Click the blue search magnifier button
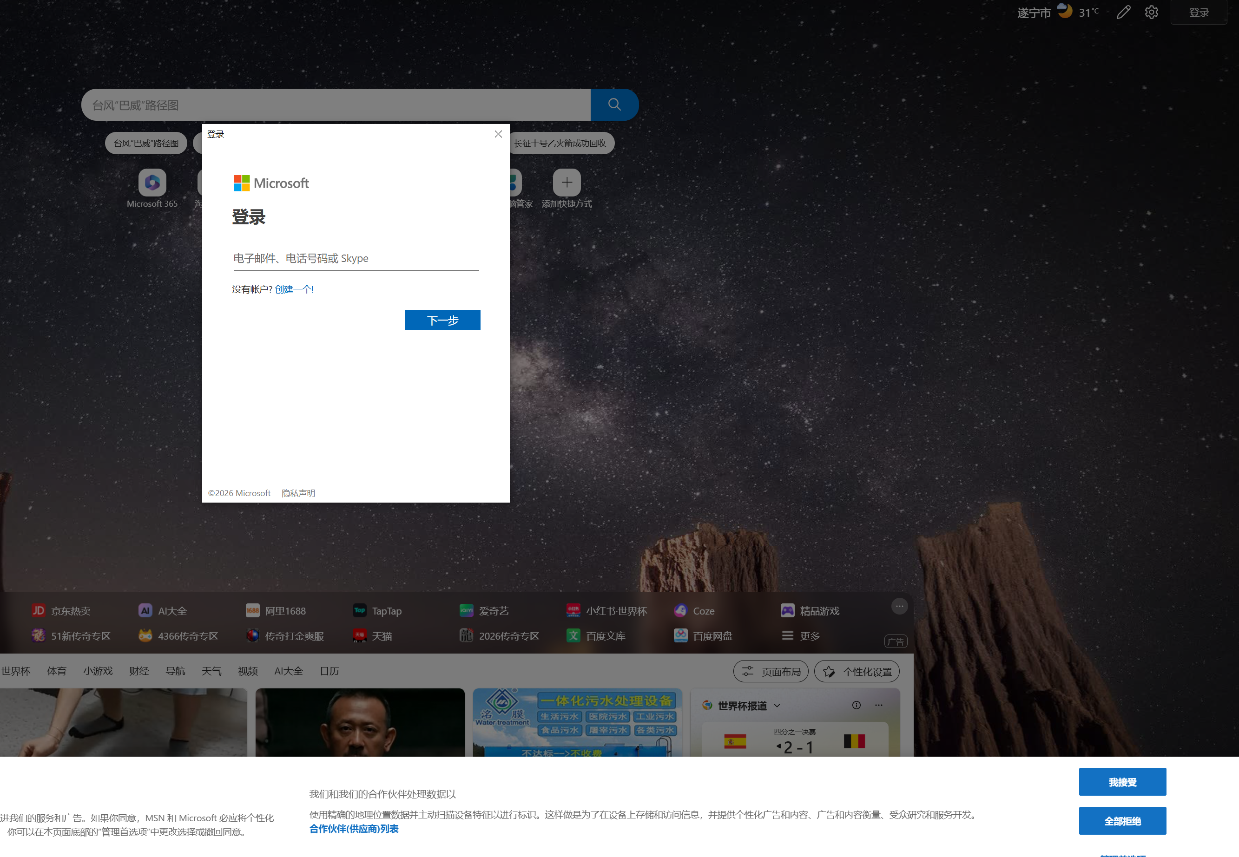 [614, 105]
